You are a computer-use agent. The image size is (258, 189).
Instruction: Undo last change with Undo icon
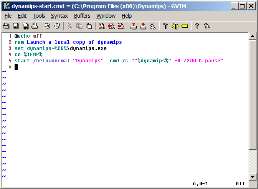click(x=48, y=26)
